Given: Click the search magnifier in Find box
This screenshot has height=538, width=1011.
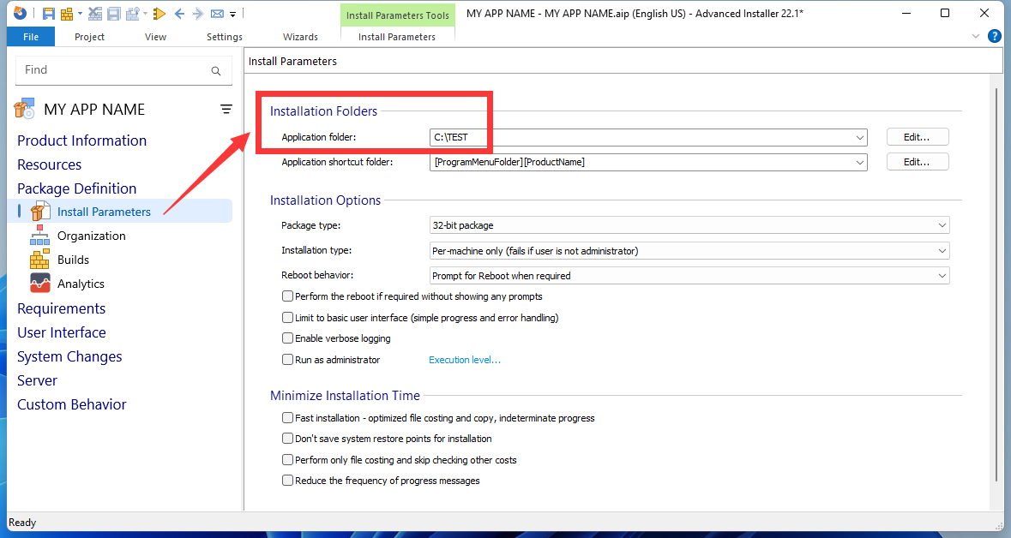Looking at the screenshot, I should coord(216,71).
